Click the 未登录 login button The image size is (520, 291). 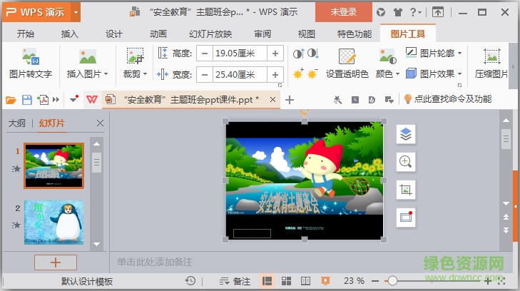(344, 12)
